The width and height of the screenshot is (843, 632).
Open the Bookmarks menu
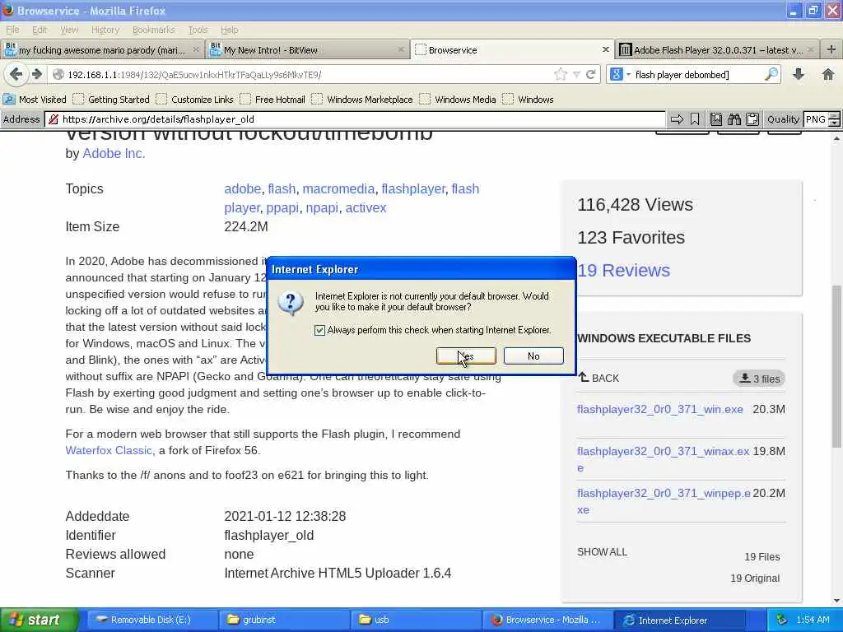pyautogui.click(x=153, y=30)
